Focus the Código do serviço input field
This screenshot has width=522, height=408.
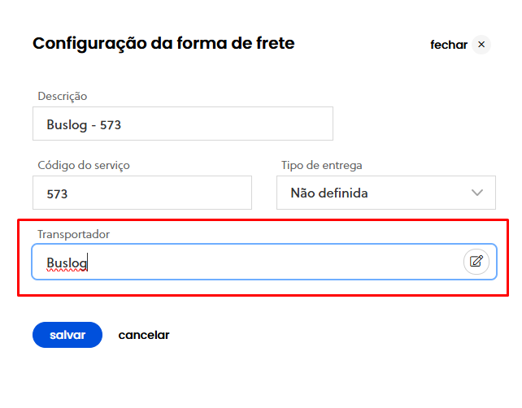(x=142, y=193)
